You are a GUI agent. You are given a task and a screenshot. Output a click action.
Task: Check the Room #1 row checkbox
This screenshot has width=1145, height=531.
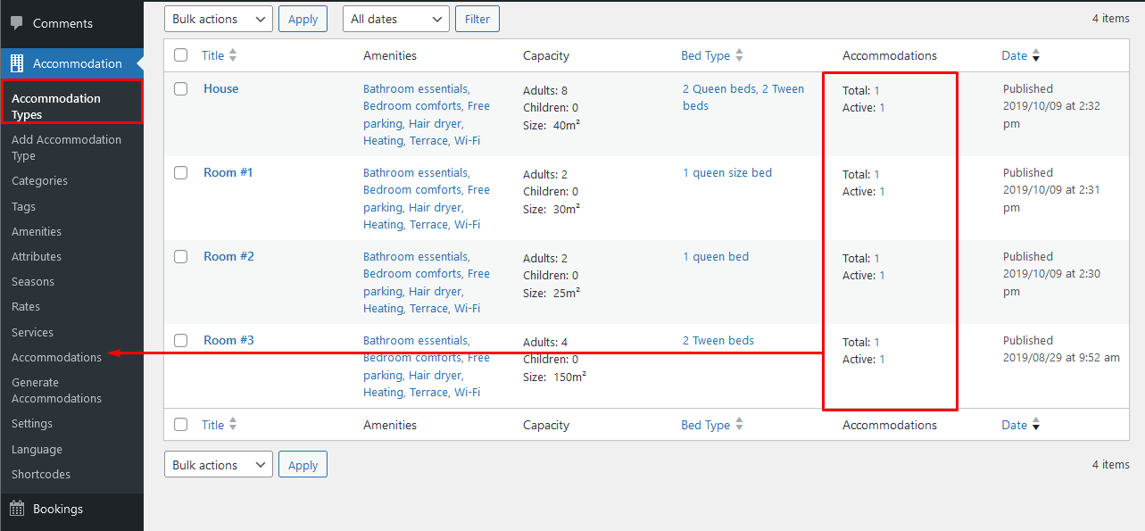(x=181, y=172)
